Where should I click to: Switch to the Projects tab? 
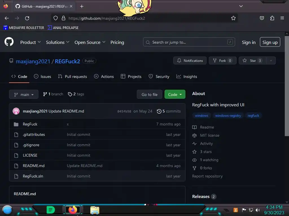(x=131, y=76)
